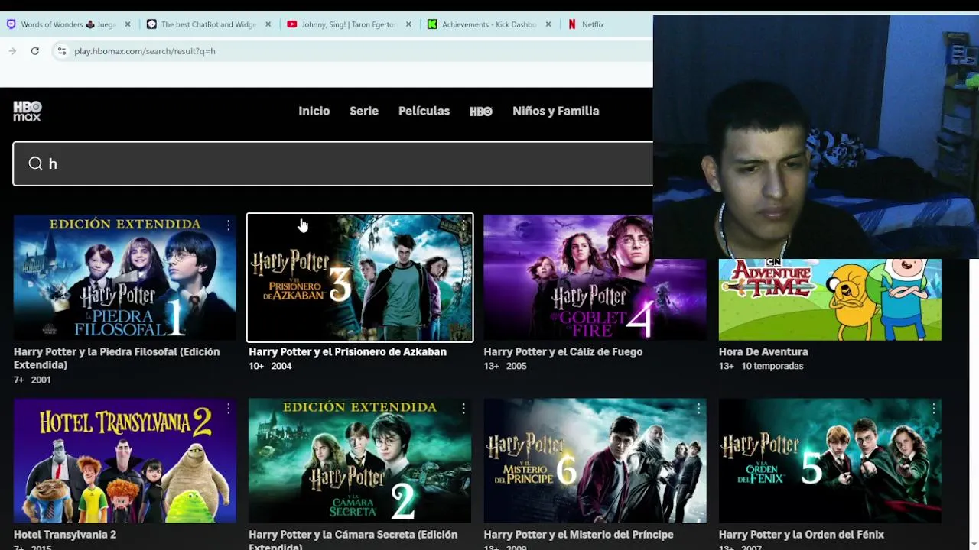Open options menu on Piedra Filosofal card
Viewport: 979px width, 550px height.
coord(228,225)
